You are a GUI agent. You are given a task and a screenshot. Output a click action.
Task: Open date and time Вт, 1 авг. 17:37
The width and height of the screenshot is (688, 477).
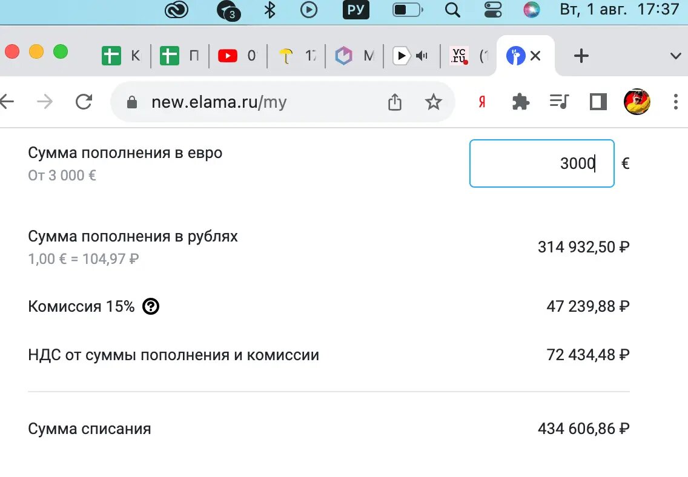point(619,9)
